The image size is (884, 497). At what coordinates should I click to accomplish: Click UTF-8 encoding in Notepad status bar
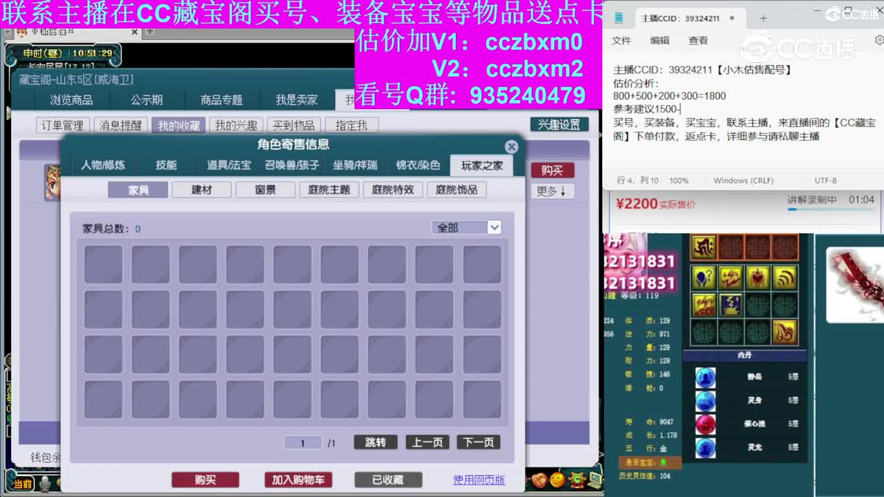click(x=825, y=181)
